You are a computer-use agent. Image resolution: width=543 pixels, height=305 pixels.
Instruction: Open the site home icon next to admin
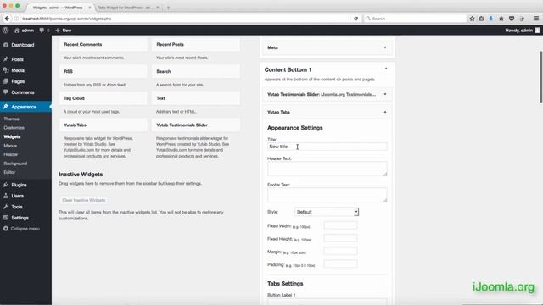(16, 30)
